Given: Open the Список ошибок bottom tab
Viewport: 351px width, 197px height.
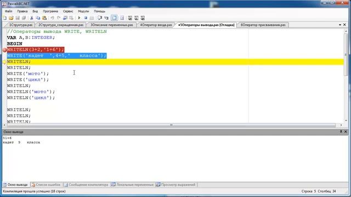Looking at the screenshot, I should (46, 185).
